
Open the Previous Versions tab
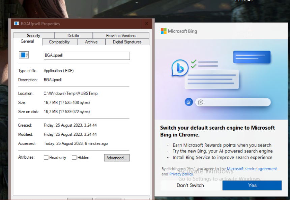point(121,35)
